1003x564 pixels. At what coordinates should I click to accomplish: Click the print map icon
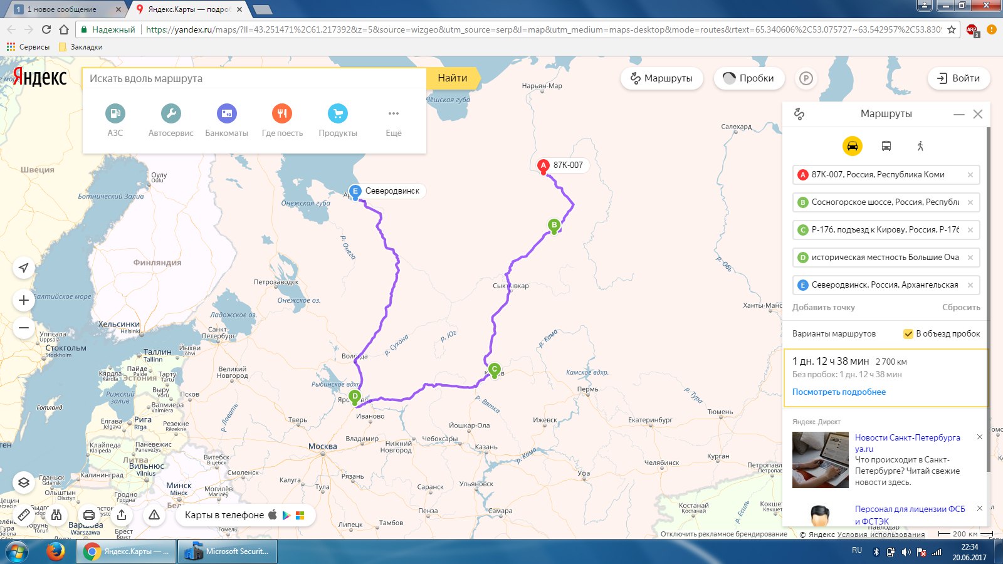point(89,515)
